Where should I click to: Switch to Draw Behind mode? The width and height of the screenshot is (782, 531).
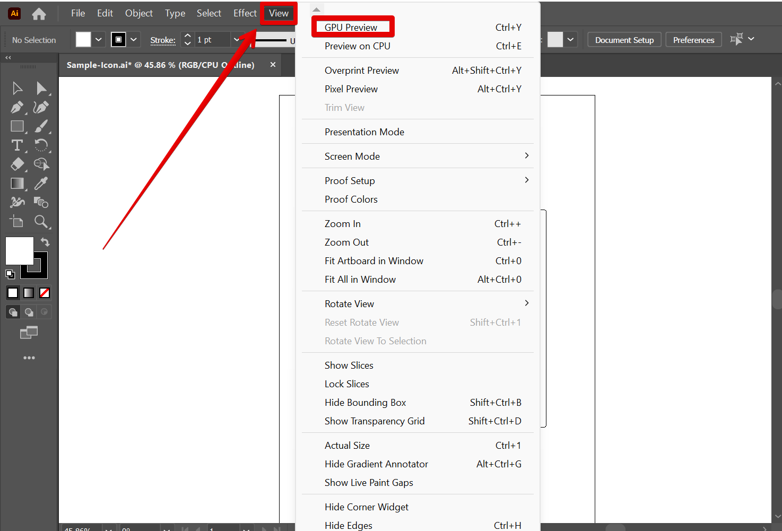tap(29, 312)
